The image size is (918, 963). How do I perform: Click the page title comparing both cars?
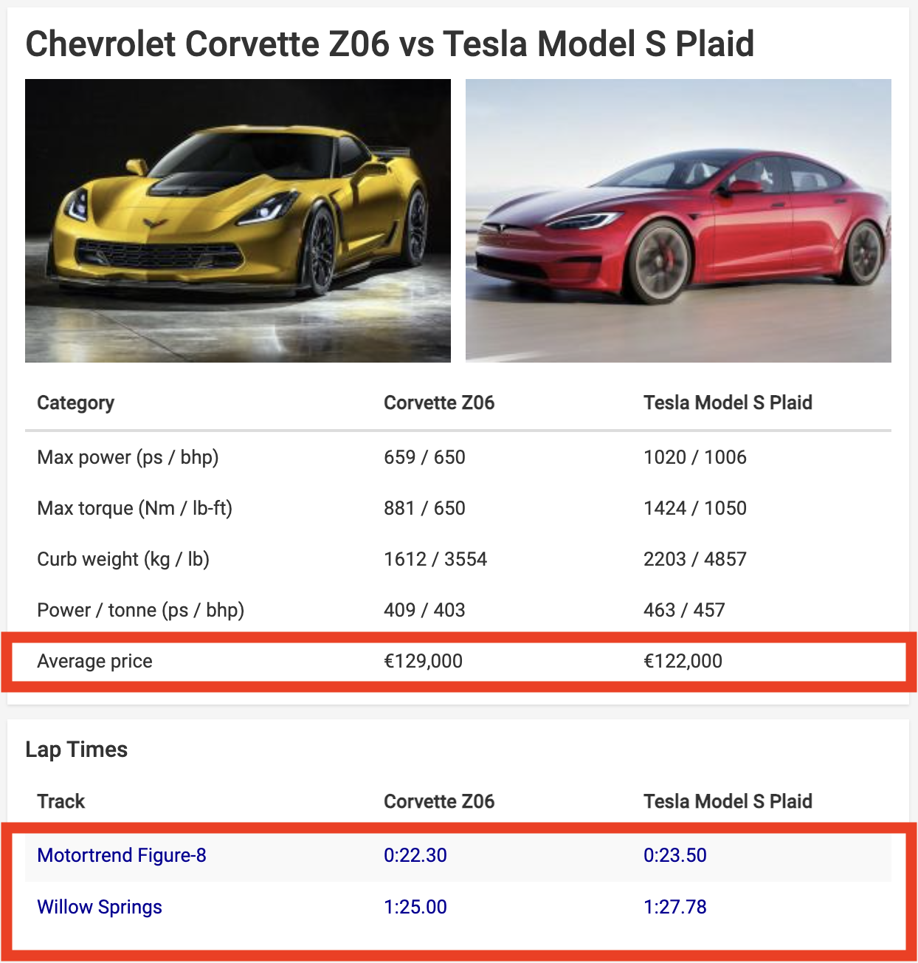(x=390, y=44)
